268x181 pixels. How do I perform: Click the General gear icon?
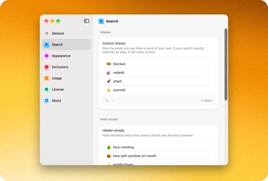pyautogui.click(x=47, y=33)
